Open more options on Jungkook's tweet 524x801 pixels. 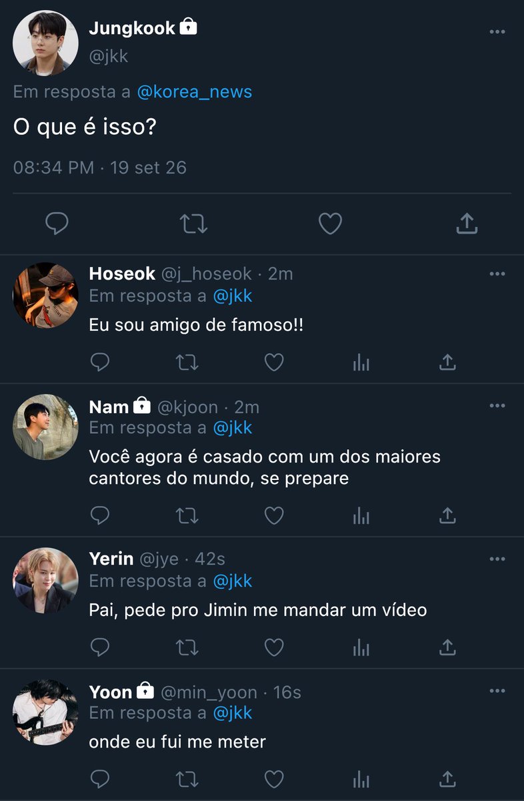(497, 31)
